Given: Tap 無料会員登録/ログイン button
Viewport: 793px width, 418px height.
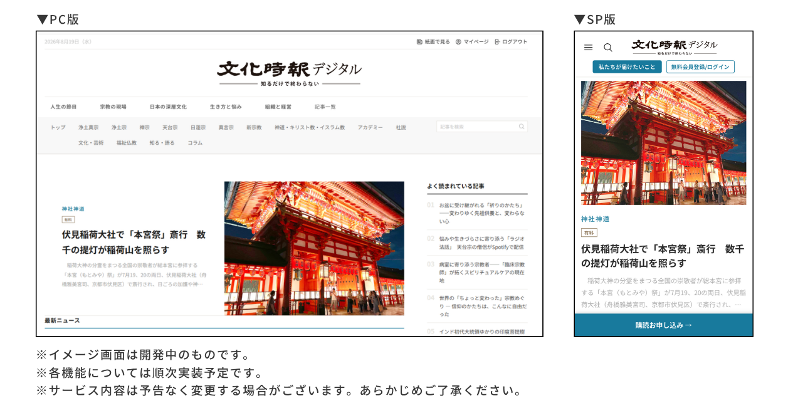Looking at the screenshot, I should [x=700, y=67].
